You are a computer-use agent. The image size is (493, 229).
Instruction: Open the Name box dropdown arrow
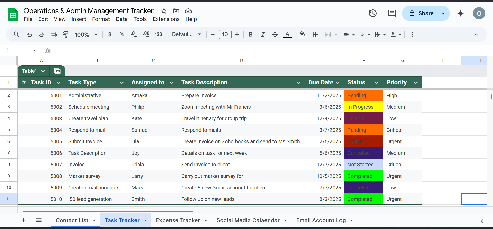click(x=34, y=50)
